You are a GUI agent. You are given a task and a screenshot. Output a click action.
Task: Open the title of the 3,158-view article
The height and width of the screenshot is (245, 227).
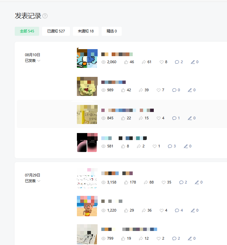pyautogui.click(x=117, y=173)
